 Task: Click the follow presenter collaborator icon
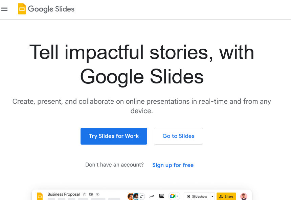(x=141, y=196)
